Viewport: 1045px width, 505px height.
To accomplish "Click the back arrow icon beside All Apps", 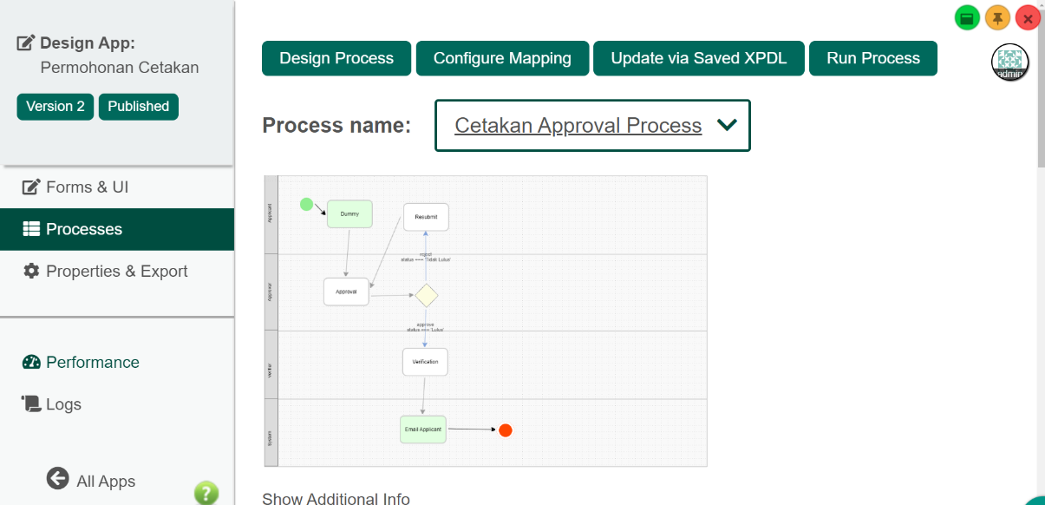I will (x=57, y=479).
